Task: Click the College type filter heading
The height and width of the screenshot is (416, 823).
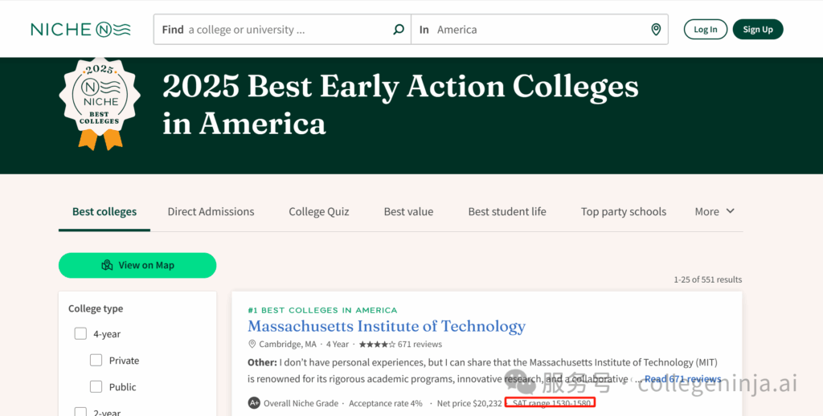Action: tap(96, 308)
